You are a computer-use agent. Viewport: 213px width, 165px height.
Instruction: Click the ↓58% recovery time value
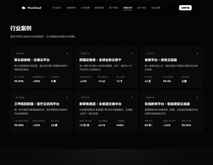click(x=36, y=81)
